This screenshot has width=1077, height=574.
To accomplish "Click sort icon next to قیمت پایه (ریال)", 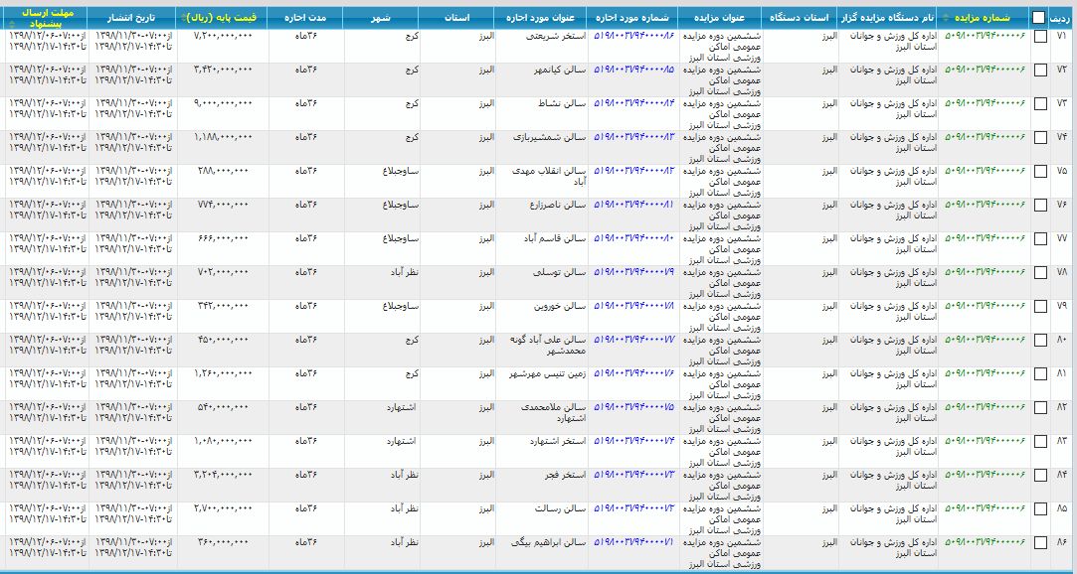I will (x=184, y=18).
